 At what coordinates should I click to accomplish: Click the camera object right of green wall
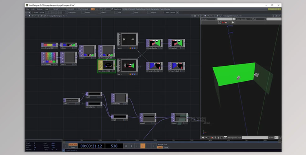click(x=257, y=75)
